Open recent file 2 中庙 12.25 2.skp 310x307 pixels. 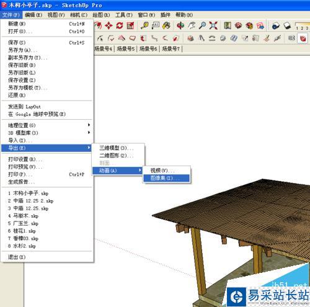pyautogui.click(x=46, y=201)
